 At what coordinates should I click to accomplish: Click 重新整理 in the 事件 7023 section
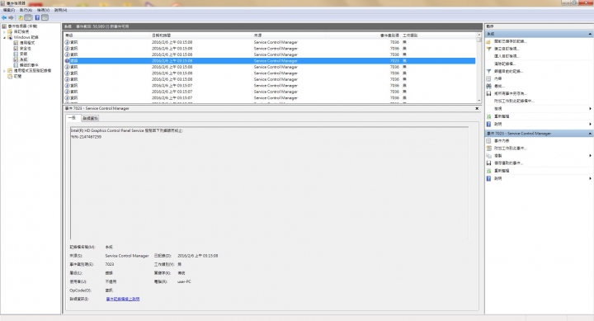502,171
